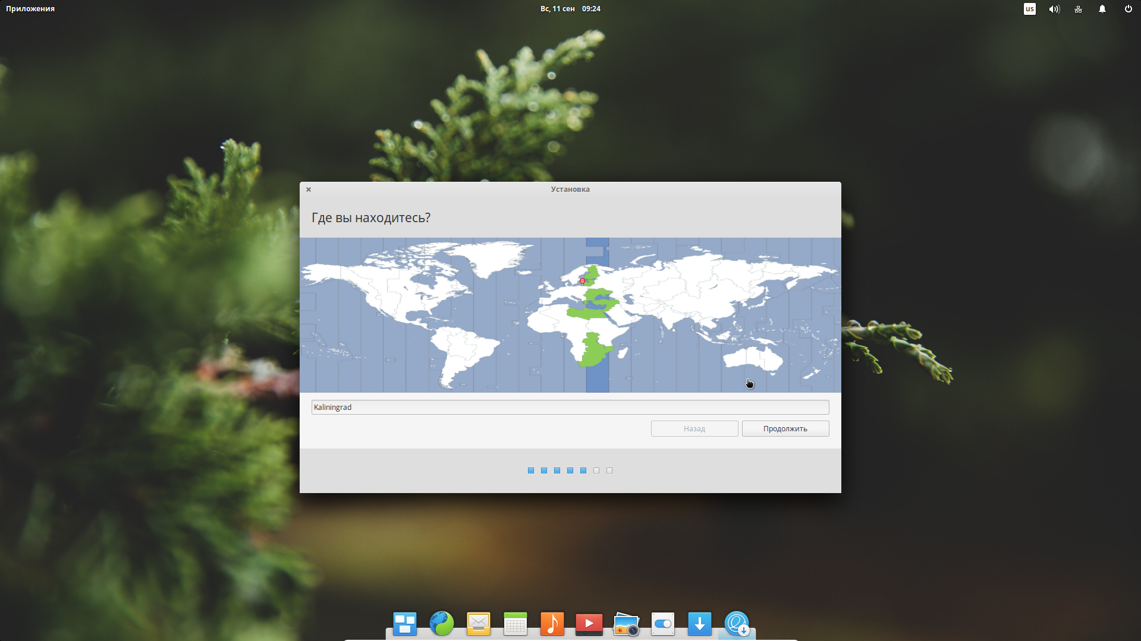Viewport: 1141px width, 641px height.
Task: Open the network indicator in top panel
Action: point(1078,9)
